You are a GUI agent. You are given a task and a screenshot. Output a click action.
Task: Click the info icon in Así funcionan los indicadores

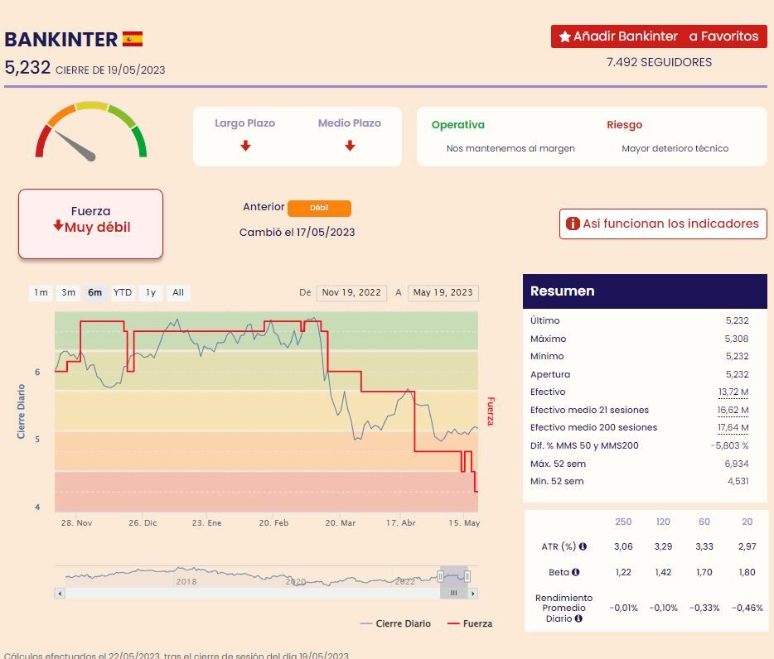(x=573, y=224)
